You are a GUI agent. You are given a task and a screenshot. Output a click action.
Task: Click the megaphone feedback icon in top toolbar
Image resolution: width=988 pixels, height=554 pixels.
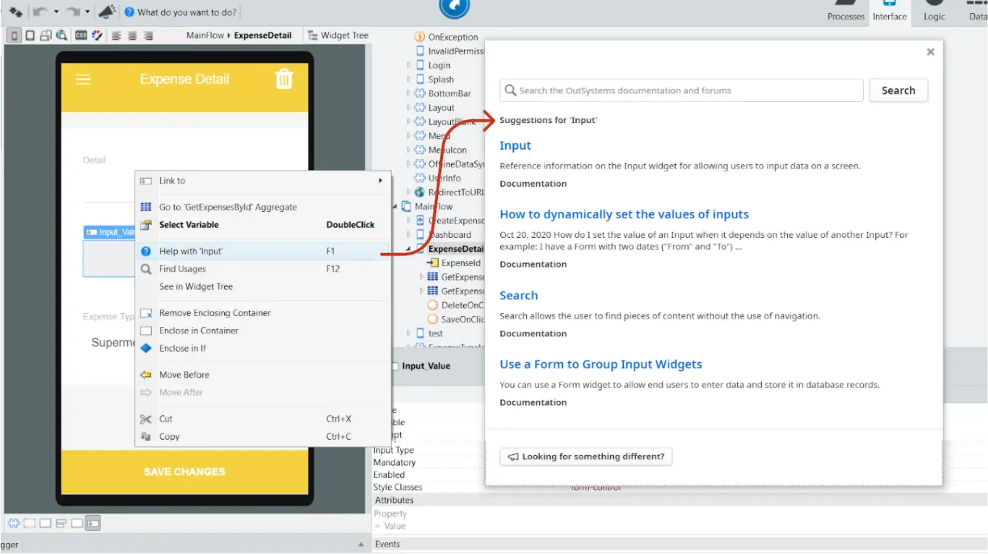[107, 12]
